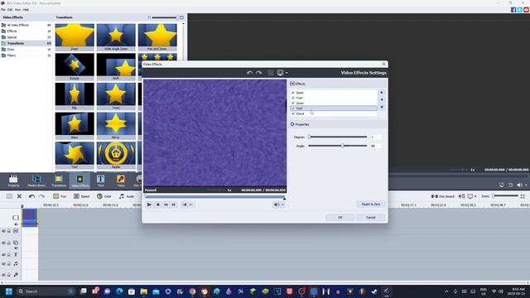530x298 pixels.
Task: Toggle visibility of text track
Action: click(3, 255)
